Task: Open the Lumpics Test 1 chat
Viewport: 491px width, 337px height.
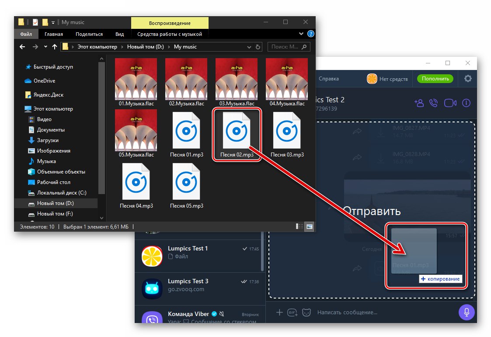Action: (x=200, y=256)
